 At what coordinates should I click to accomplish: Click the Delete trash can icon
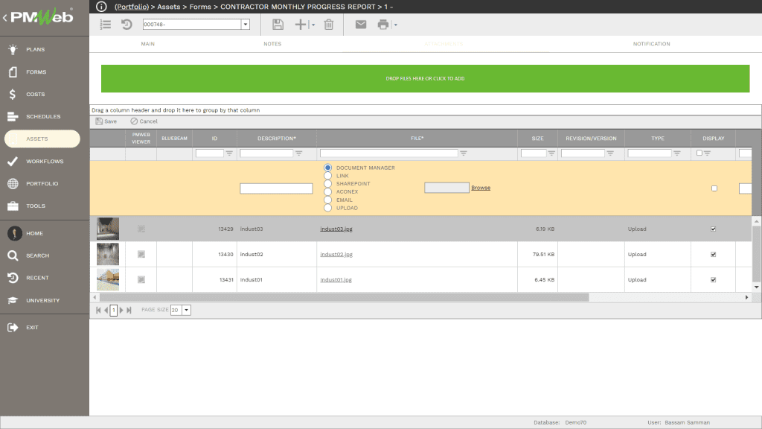tap(329, 25)
